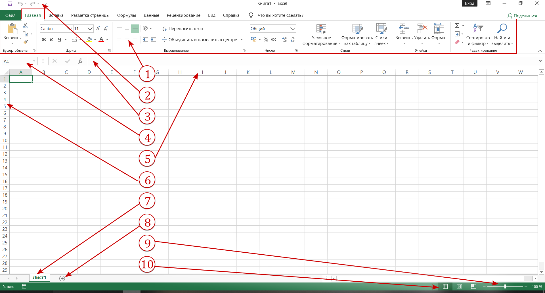Undo the last action

(x=20, y=3)
